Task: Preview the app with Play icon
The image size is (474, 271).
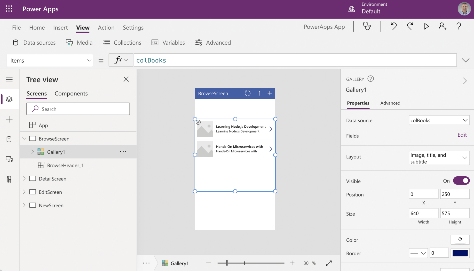Action: click(426, 26)
